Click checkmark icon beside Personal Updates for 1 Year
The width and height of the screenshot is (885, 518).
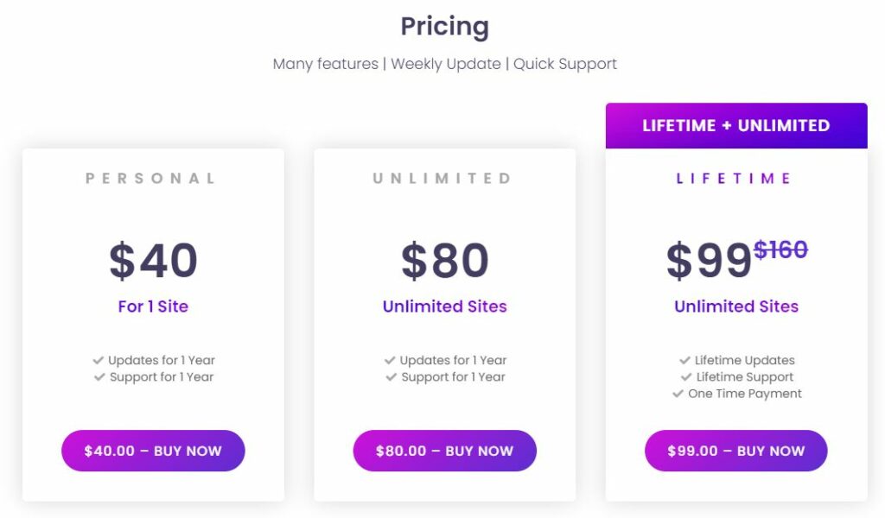click(x=99, y=360)
